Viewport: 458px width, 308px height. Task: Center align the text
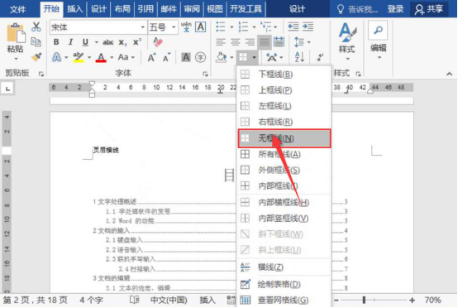(x=235, y=42)
